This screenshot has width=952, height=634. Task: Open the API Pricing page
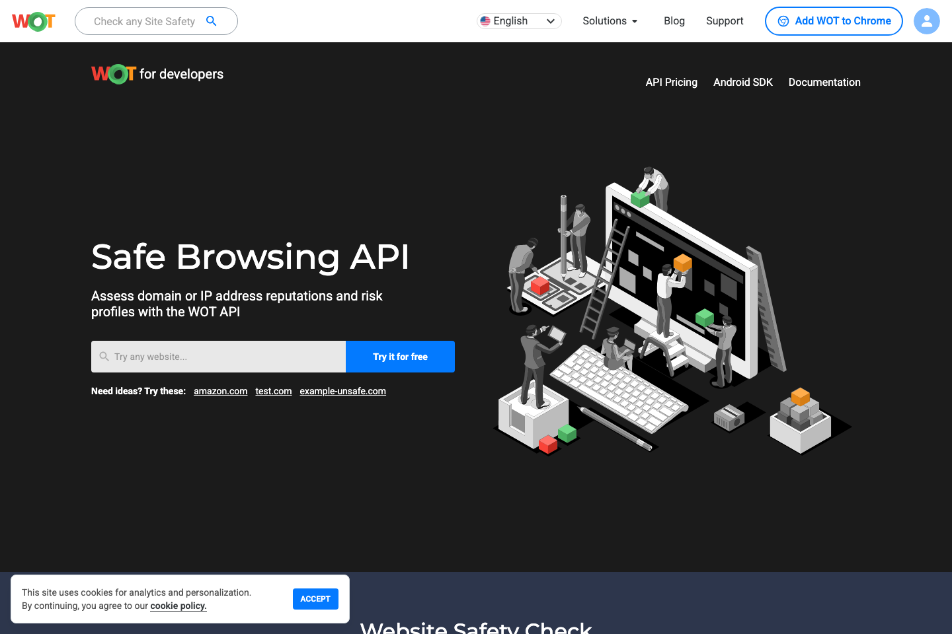tap(671, 82)
